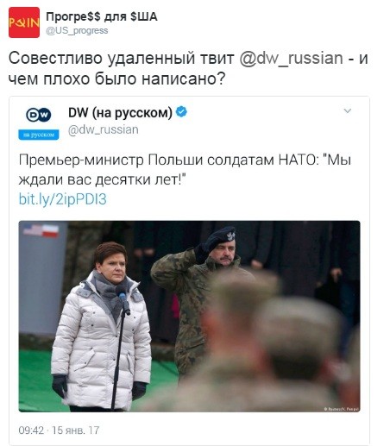
Task: Open the embedded photo of the ceremony
Action: [189, 317]
